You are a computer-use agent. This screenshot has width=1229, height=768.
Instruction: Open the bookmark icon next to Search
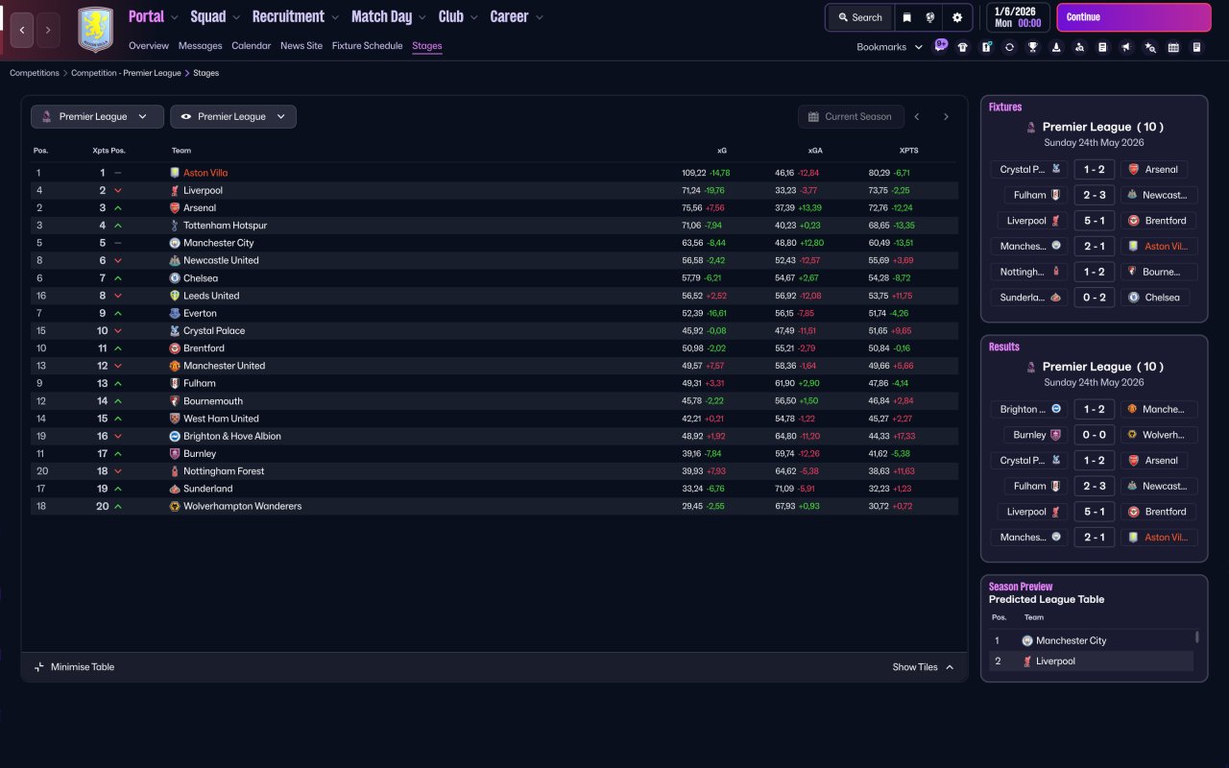[906, 17]
